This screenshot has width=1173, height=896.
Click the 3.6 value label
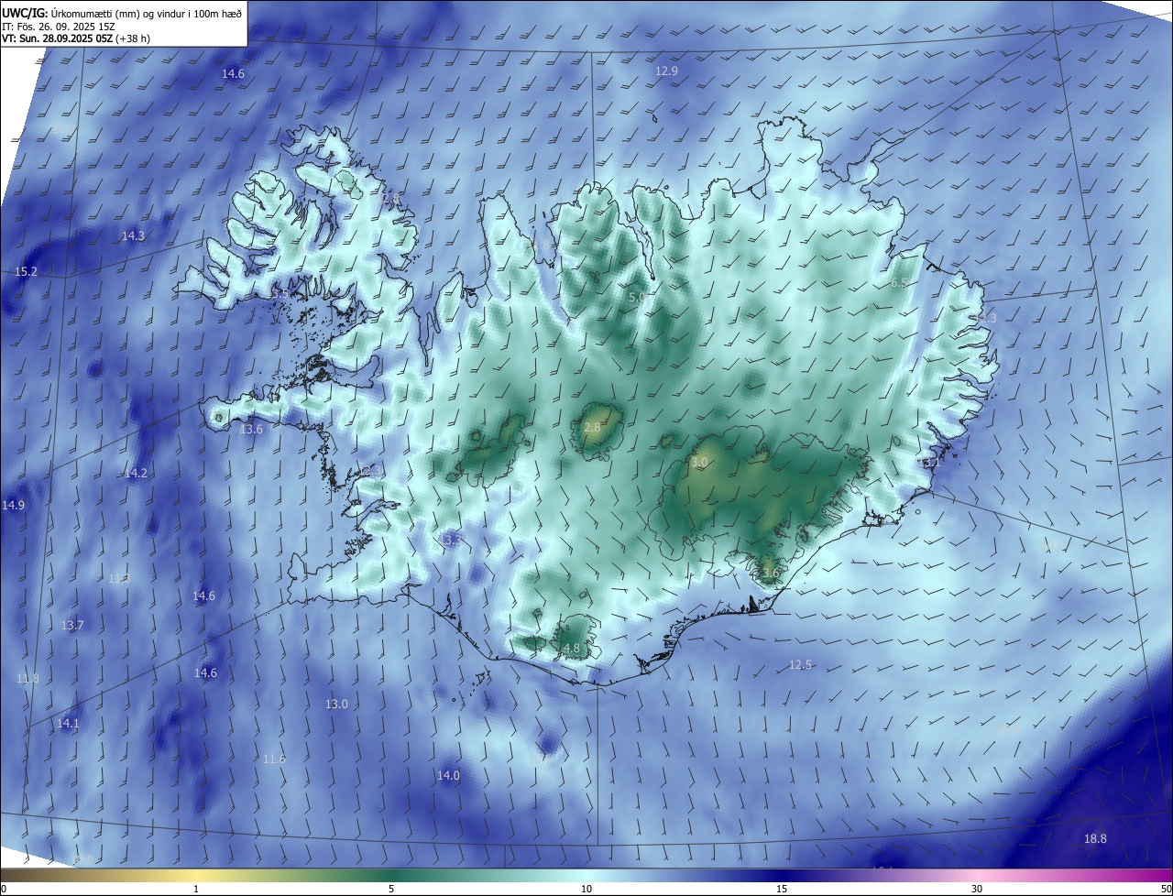pos(771,574)
